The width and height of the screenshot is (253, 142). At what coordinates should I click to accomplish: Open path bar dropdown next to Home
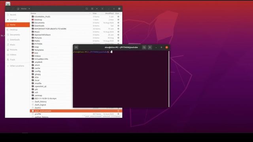pyautogui.click(x=29, y=9)
